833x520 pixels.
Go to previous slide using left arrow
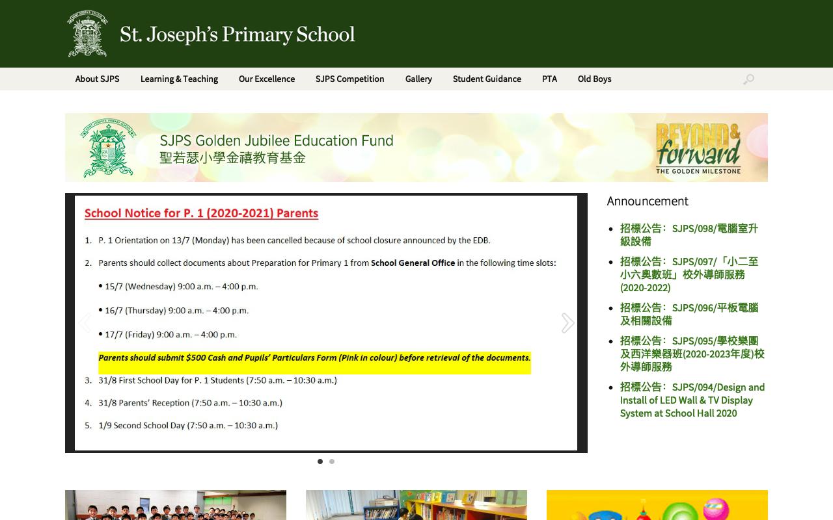85,323
